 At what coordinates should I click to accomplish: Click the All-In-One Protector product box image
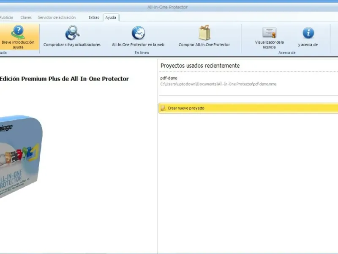[21, 157]
